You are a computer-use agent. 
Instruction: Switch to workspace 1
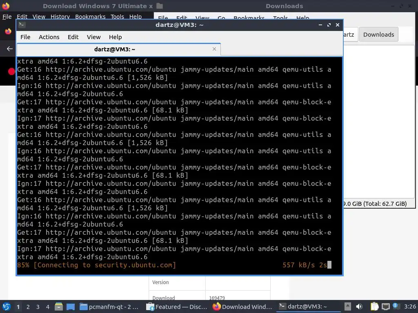tap(18, 307)
